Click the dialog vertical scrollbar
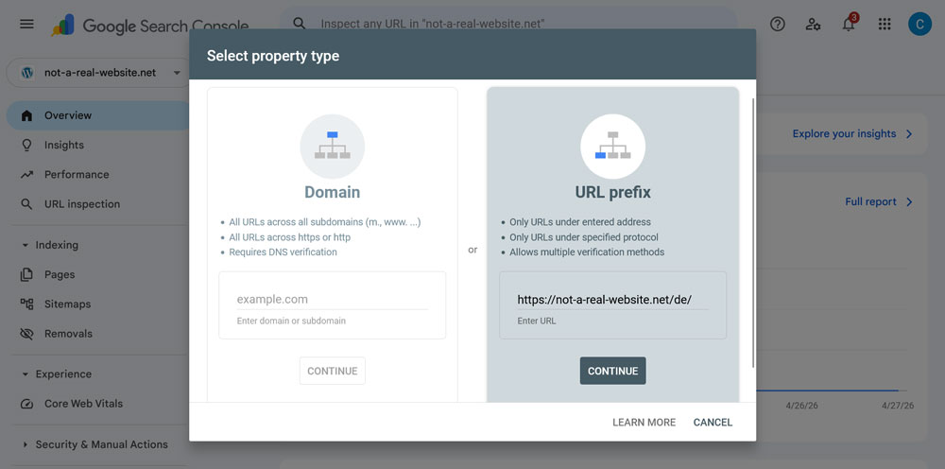This screenshot has height=469, width=945. pos(753,232)
